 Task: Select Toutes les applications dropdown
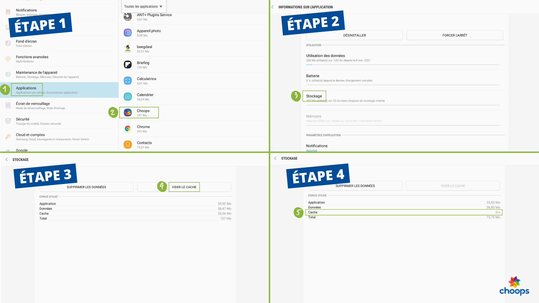144,6
